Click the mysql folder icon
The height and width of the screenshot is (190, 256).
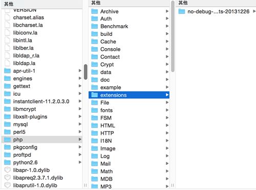(x=7, y=124)
